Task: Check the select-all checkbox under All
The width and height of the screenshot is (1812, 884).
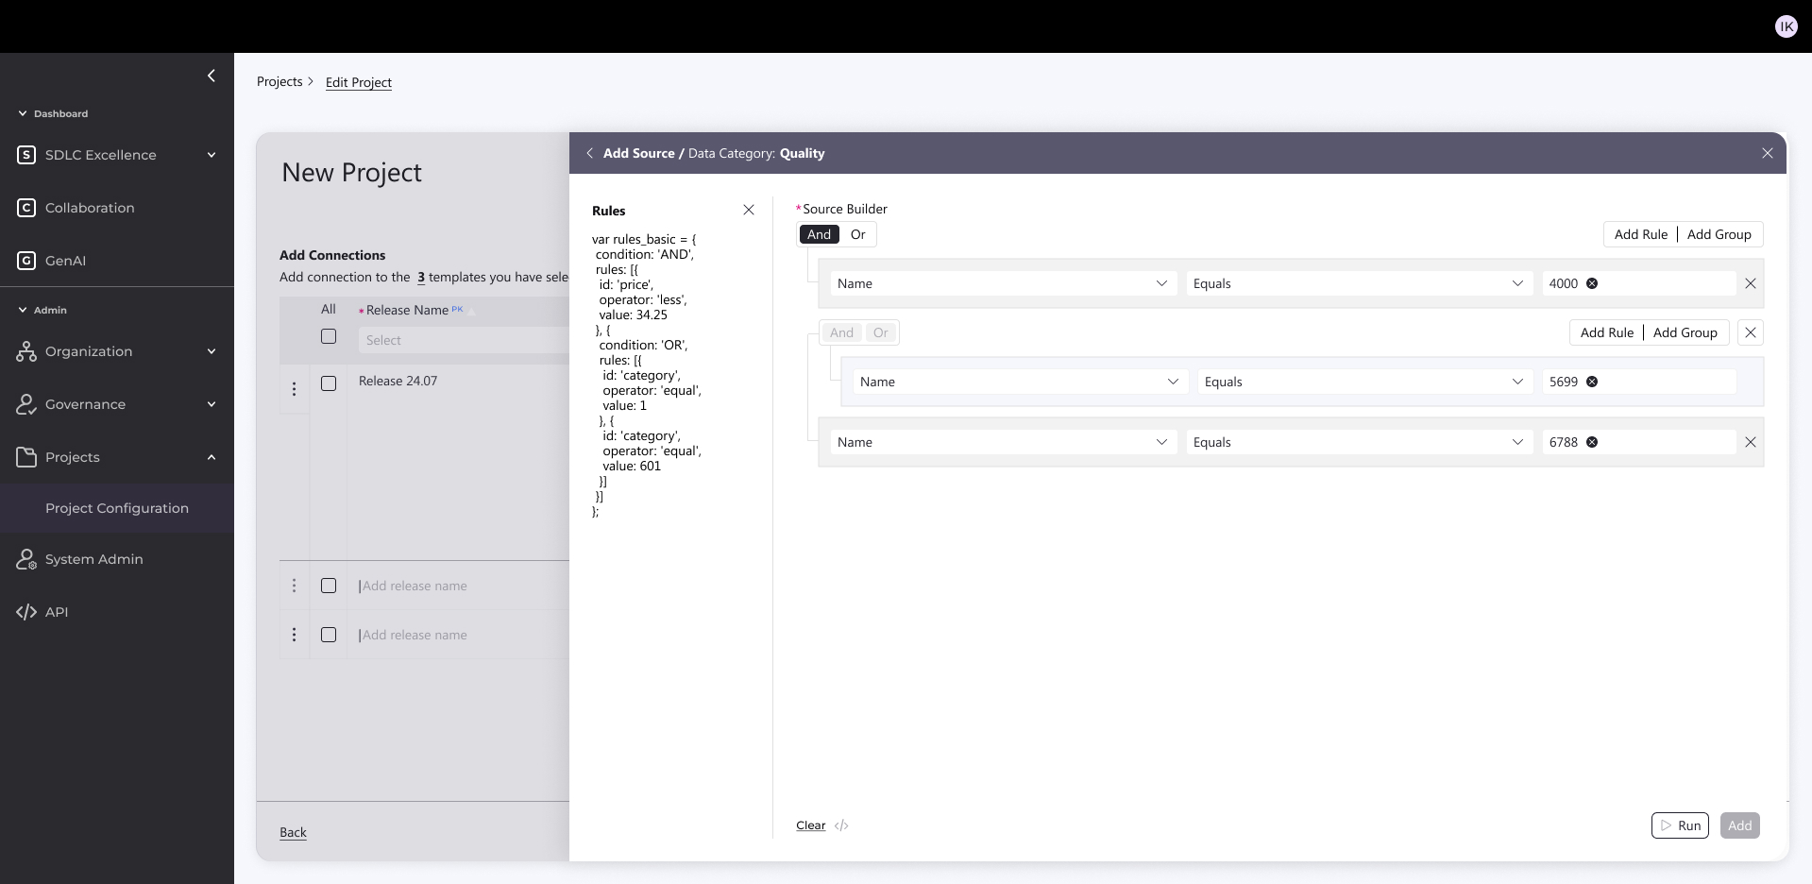Action: pyautogui.click(x=329, y=336)
